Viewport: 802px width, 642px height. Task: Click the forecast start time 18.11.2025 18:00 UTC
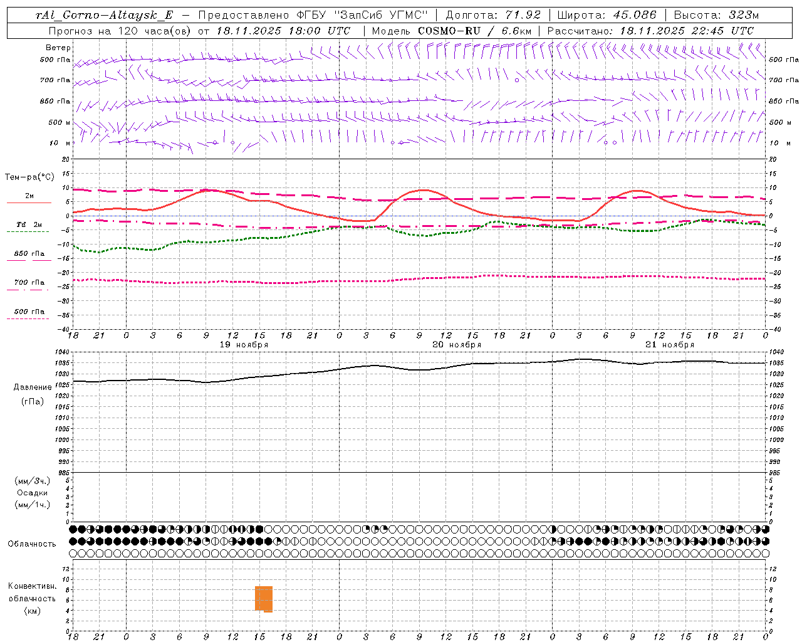(283, 31)
